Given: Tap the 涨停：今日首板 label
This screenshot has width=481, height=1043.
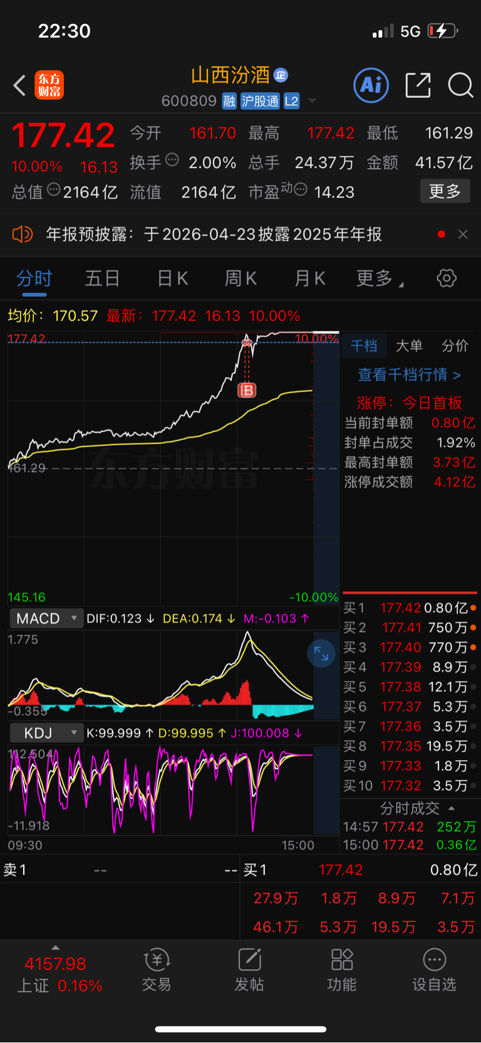Looking at the screenshot, I should pyautogui.click(x=410, y=403).
